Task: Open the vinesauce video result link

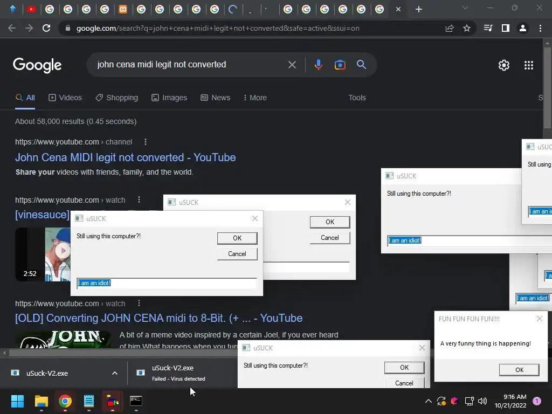Action: pyautogui.click(x=42, y=215)
